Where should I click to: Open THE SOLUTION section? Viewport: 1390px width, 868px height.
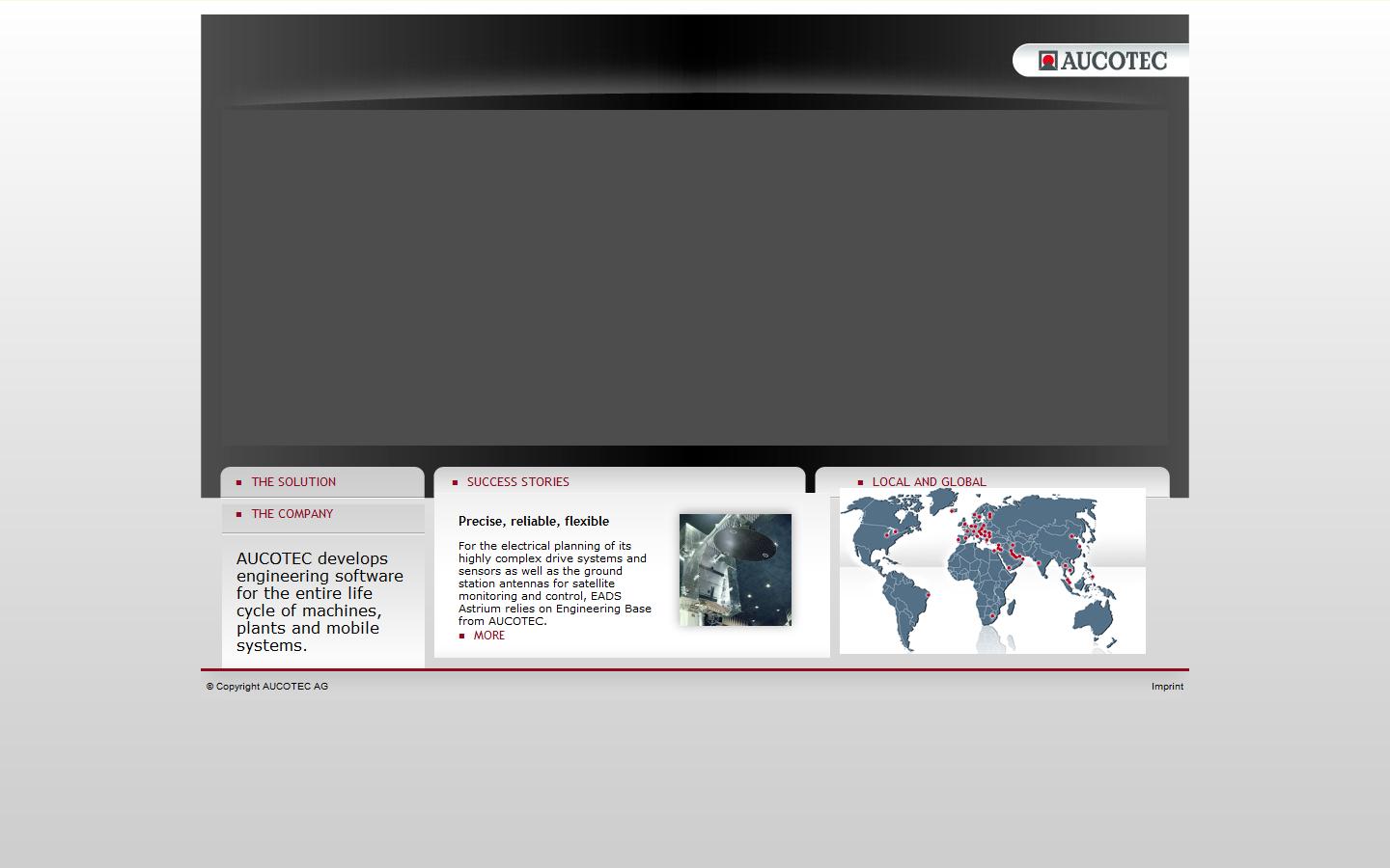click(x=294, y=482)
